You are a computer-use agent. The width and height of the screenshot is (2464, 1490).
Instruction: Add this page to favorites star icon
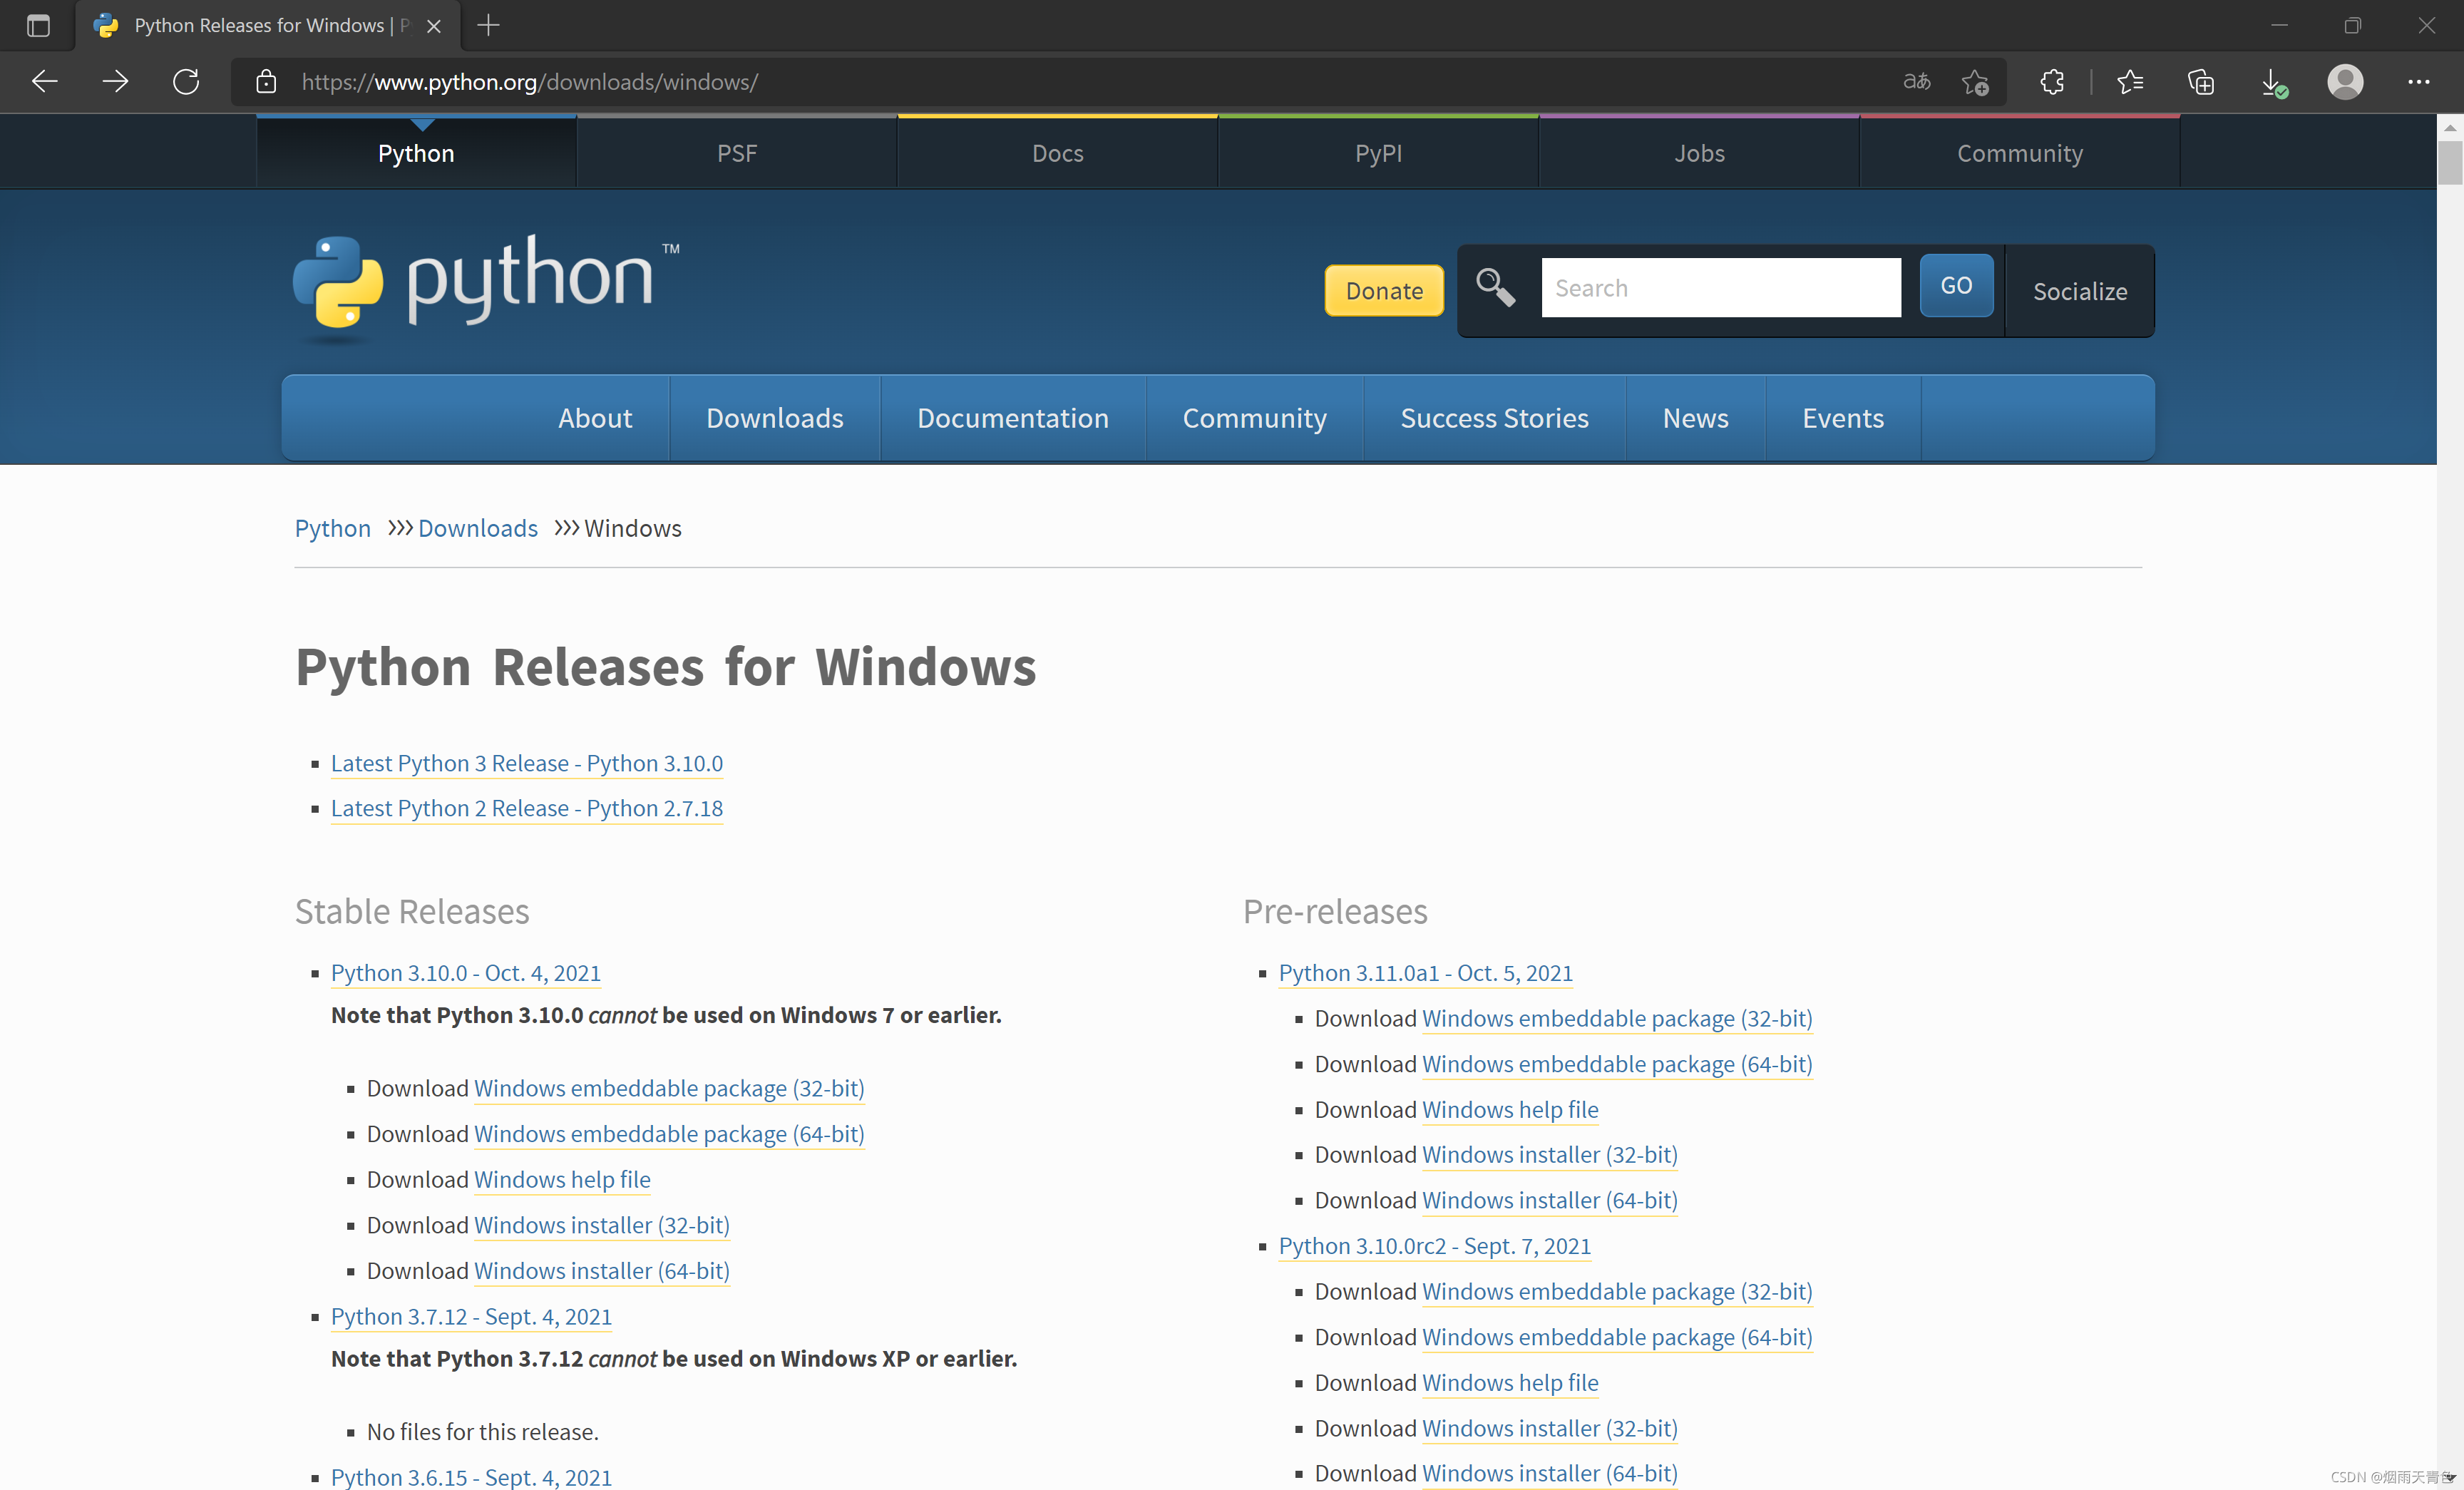[x=1975, y=82]
